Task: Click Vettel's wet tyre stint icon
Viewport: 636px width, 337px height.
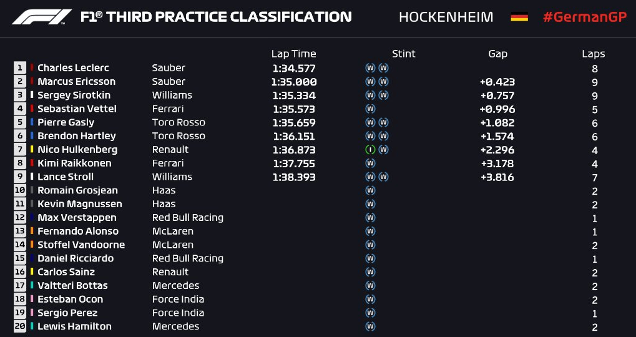Action: point(370,109)
